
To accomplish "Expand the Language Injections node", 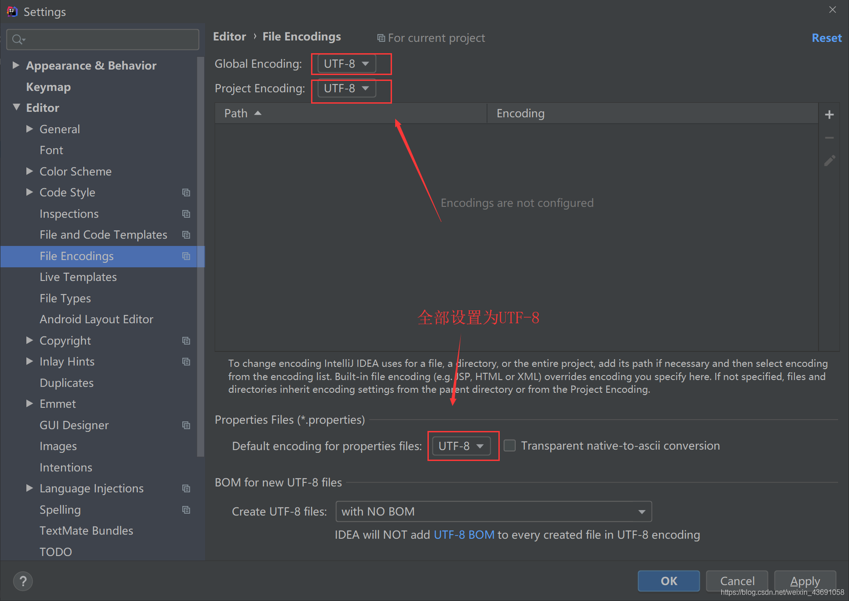I will (x=30, y=488).
